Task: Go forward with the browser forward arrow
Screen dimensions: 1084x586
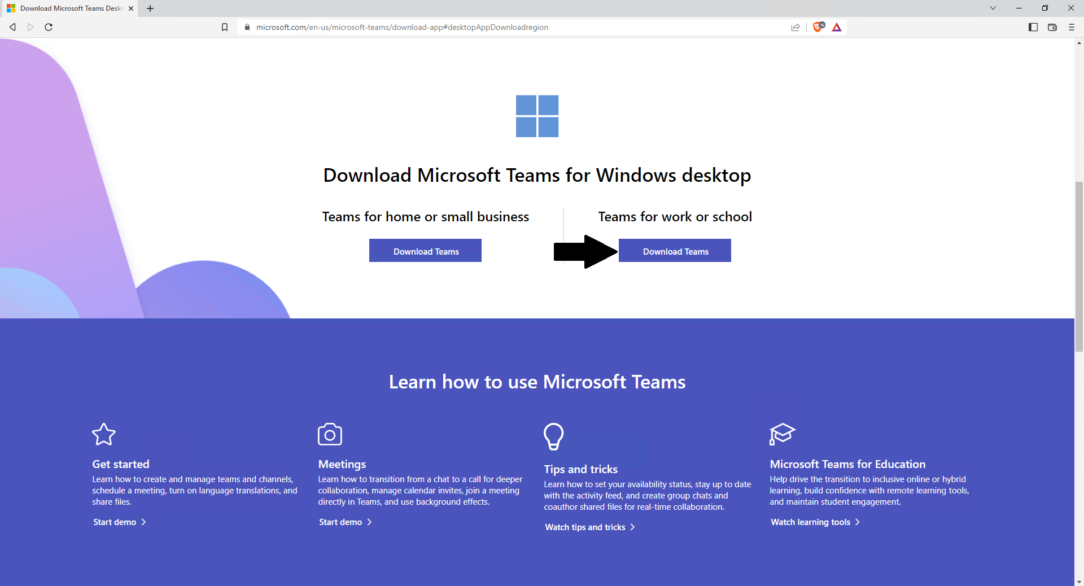Action: click(x=30, y=27)
